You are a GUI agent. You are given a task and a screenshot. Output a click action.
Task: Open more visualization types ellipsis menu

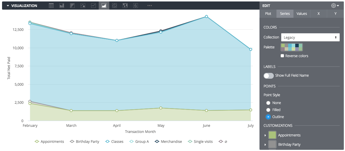coord(150,6)
